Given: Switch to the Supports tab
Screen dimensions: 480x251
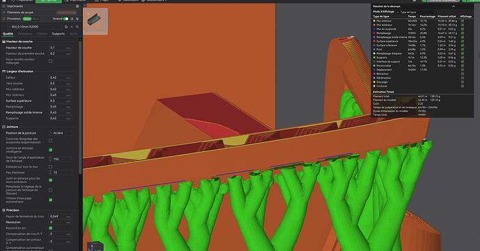Looking at the screenshot, I should coord(58,34).
